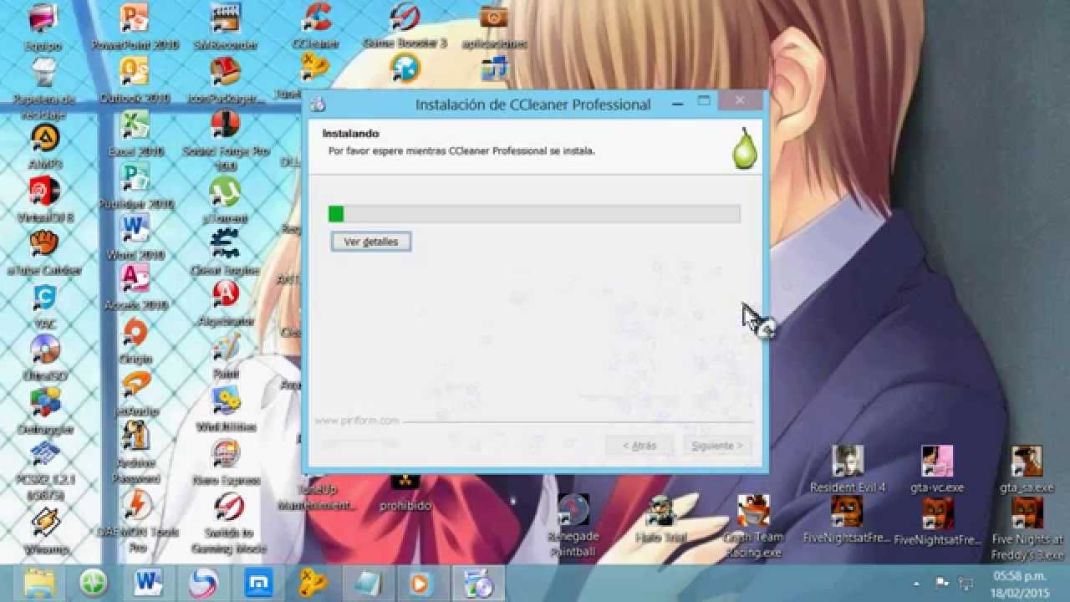
Task: Select the AIMP3 desktop shortcut
Action: tap(45, 147)
